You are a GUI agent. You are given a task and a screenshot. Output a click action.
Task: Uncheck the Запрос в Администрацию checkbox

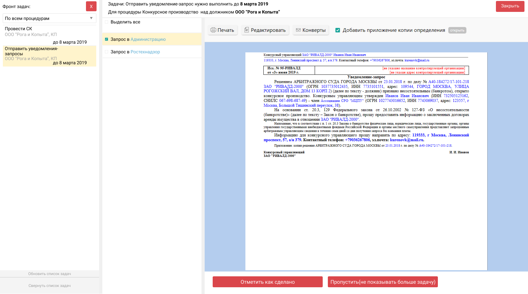pos(106,39)
